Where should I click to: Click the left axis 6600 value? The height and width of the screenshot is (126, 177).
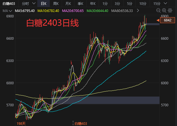pyautogui.click(x=10, y=39)
